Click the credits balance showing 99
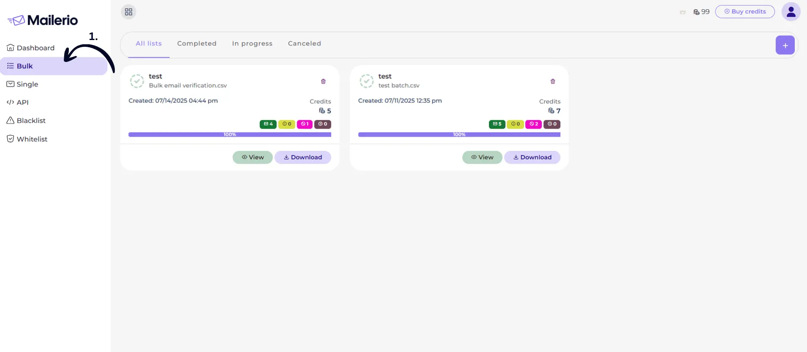 click(701, 12)
